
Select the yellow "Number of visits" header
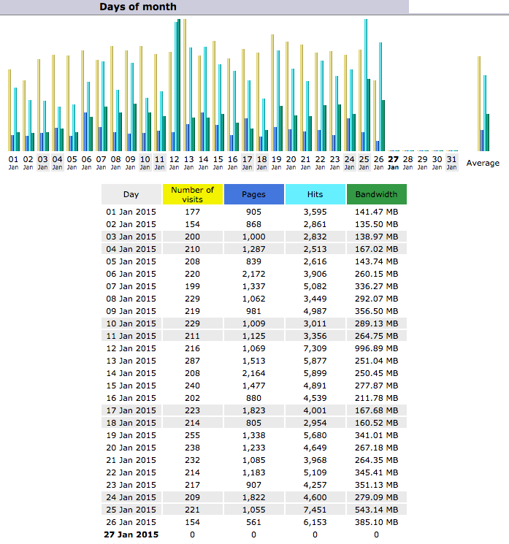click(192, 194)
